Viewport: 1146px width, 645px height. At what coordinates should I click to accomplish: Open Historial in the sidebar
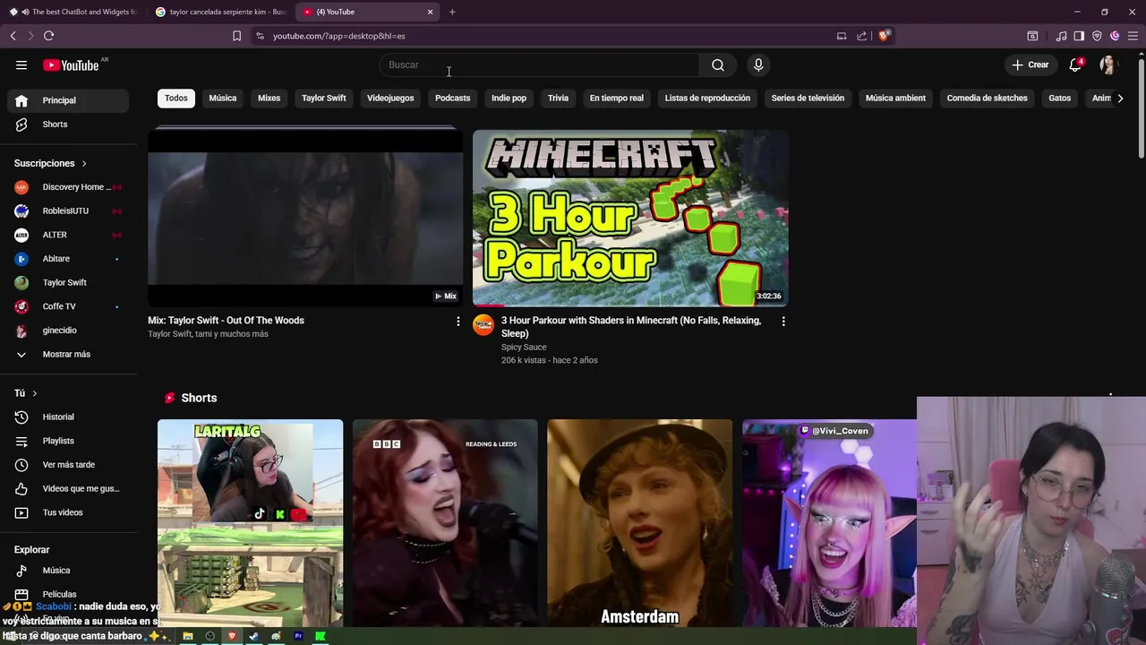(x=68, y=417)
